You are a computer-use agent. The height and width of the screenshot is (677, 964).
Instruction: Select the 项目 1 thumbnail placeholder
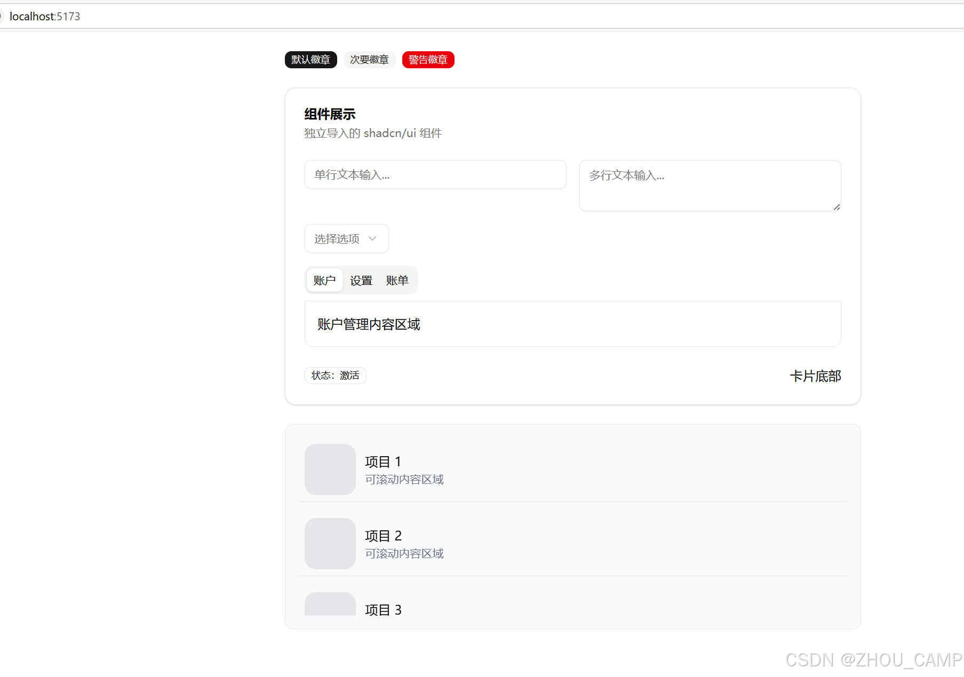(330, 469)
